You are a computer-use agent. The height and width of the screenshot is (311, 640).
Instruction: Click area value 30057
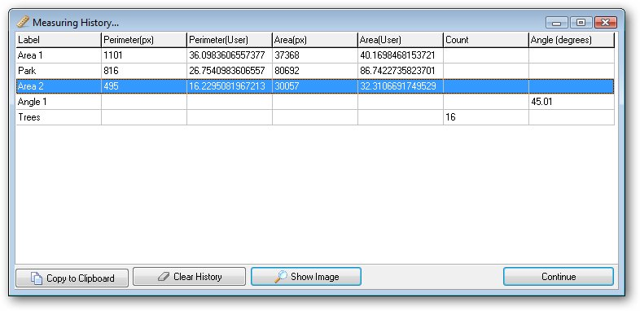coord(287,86)
